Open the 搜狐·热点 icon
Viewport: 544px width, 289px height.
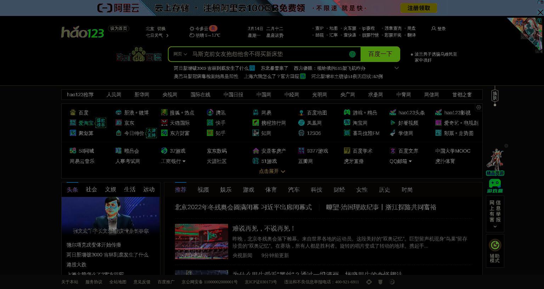click(x=164, y=113)
